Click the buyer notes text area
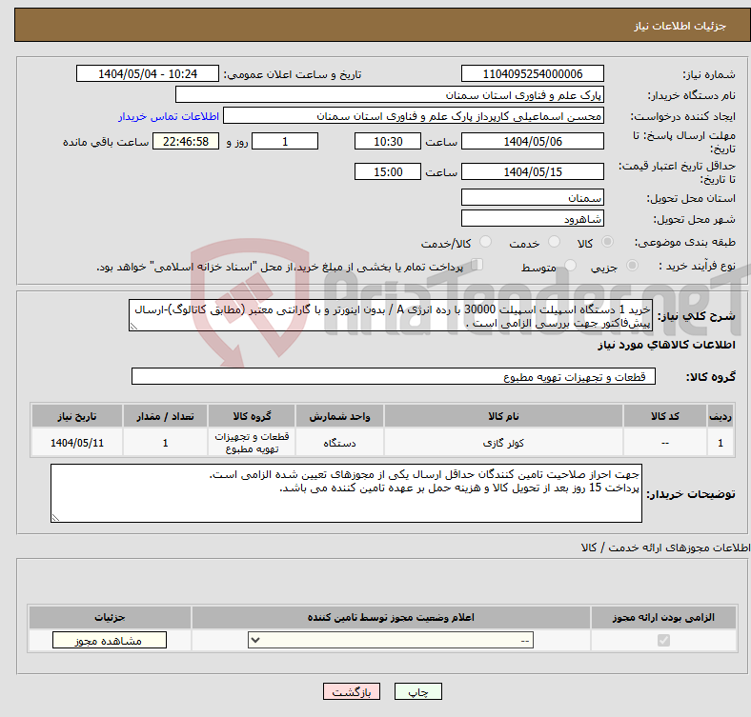Screen dimensions: 751x717 coord(346,493)
